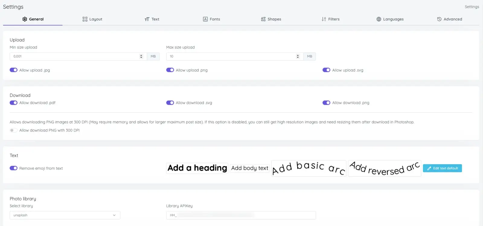Screen dimensions: 483x226
Task: Open the Select library dropdown
Action: (x=65, y=215)
